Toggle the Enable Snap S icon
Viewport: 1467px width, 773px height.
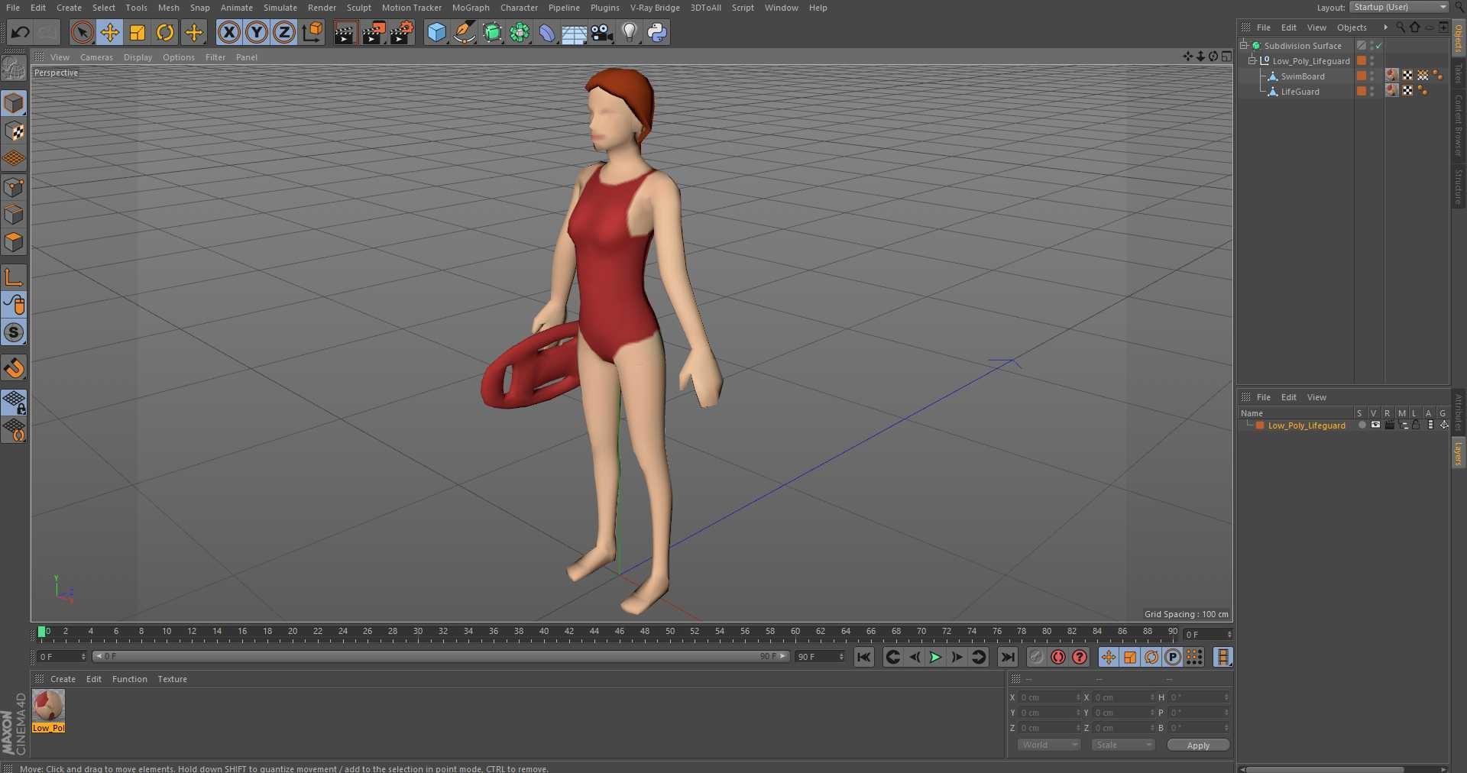pos(14,332)
